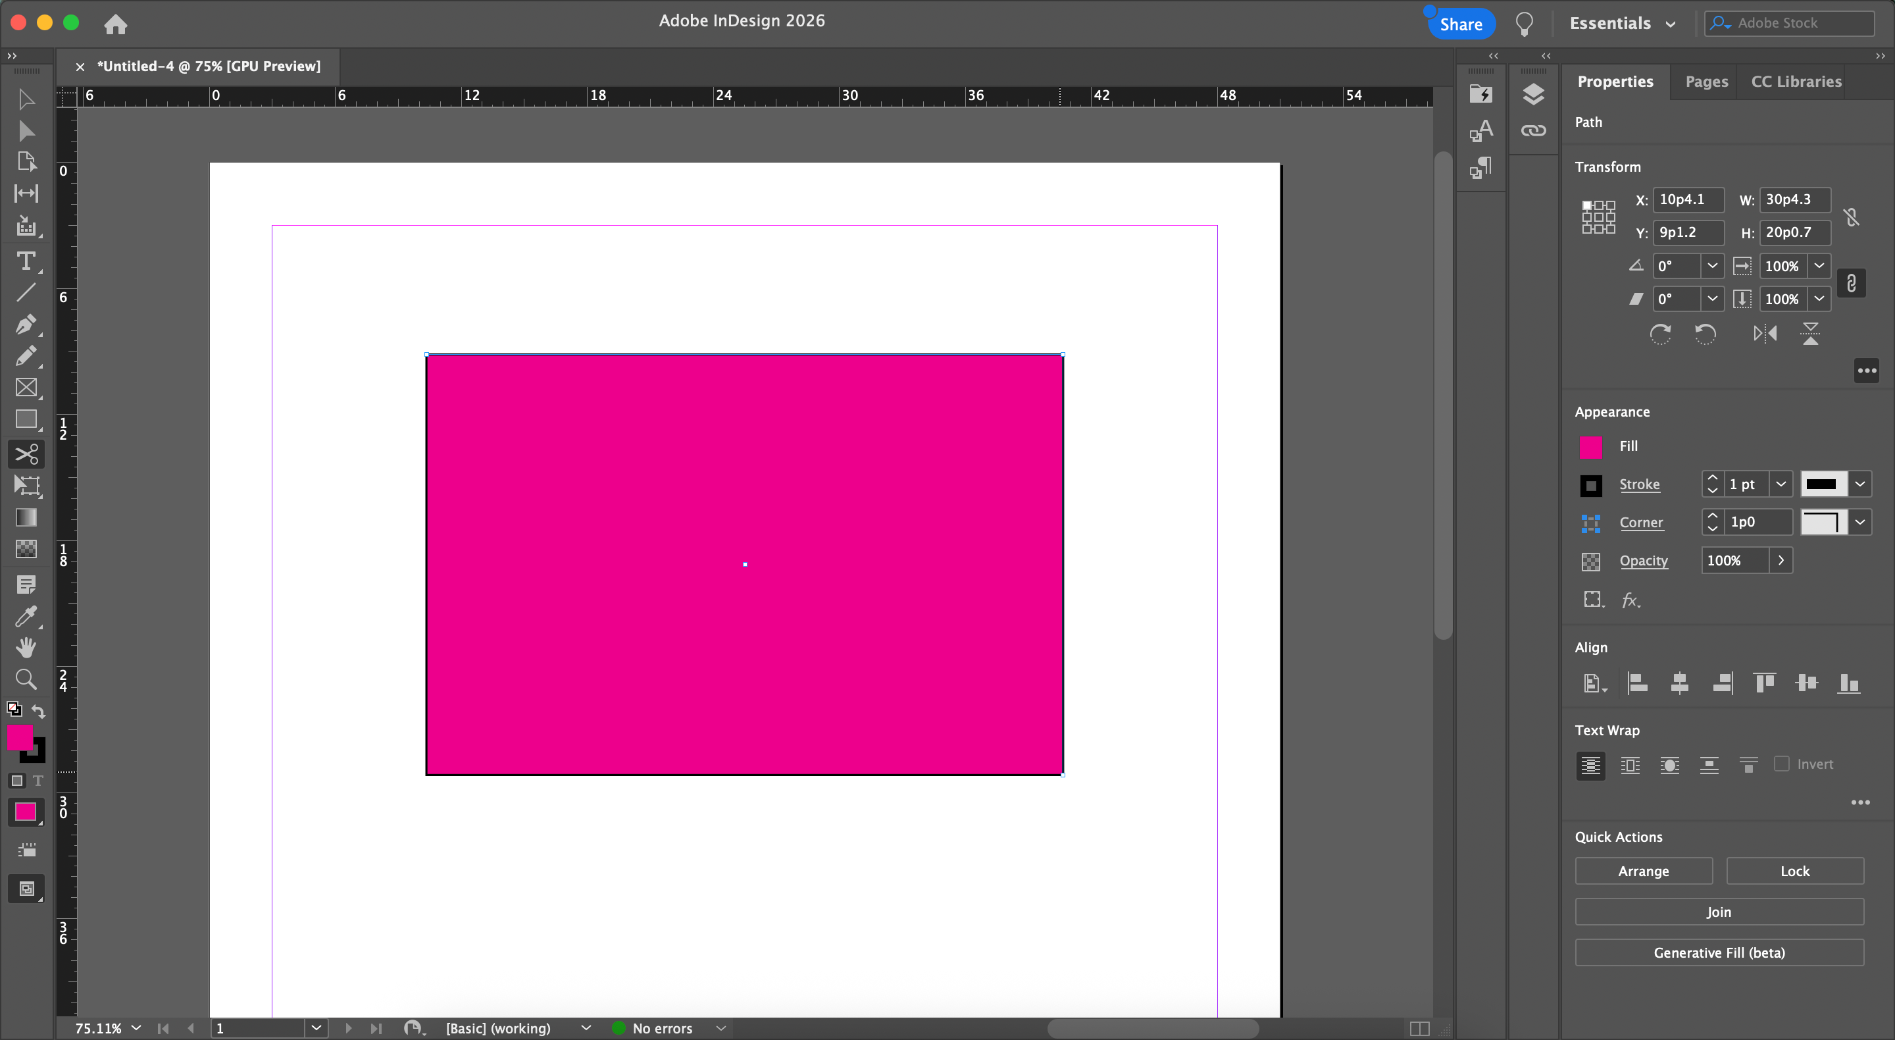
Task: Open the stroke weight dropdown
Action: pyautogui.click(x=1781, y=484)
